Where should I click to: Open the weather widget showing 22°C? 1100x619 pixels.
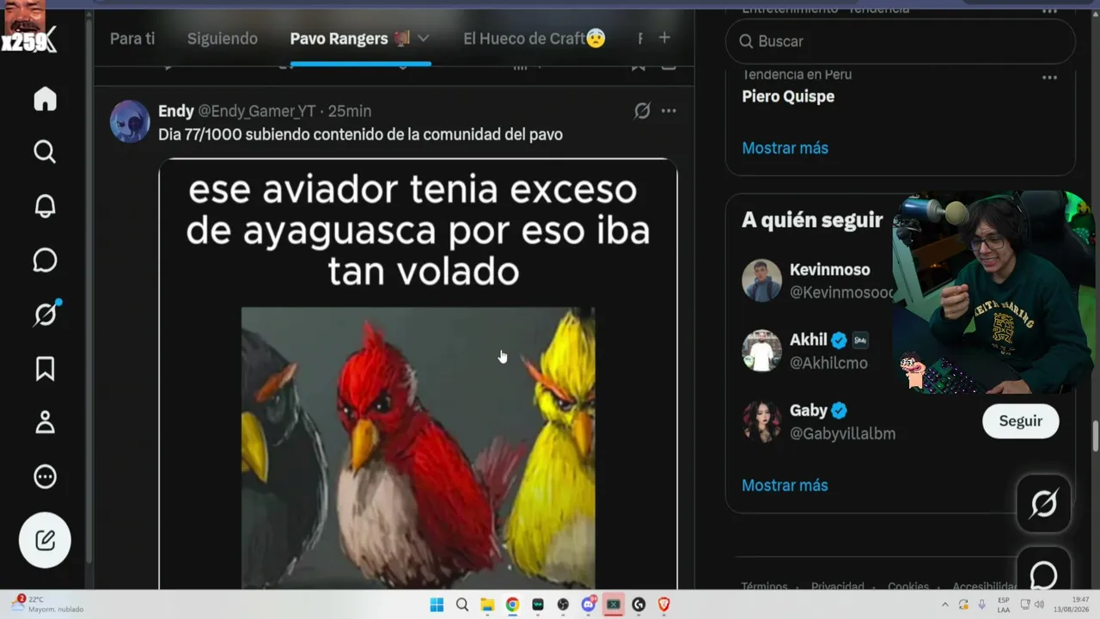tap(47, 604)
